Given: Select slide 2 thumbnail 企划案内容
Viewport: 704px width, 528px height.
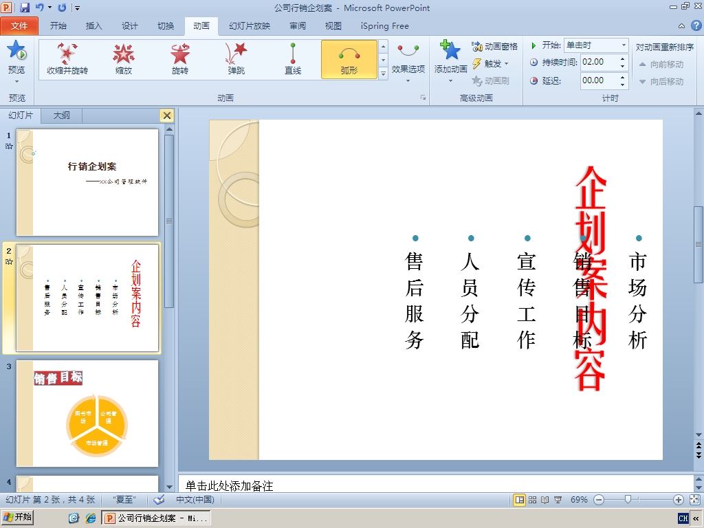Looking at the screenshot, I should [x=87, y=298].
